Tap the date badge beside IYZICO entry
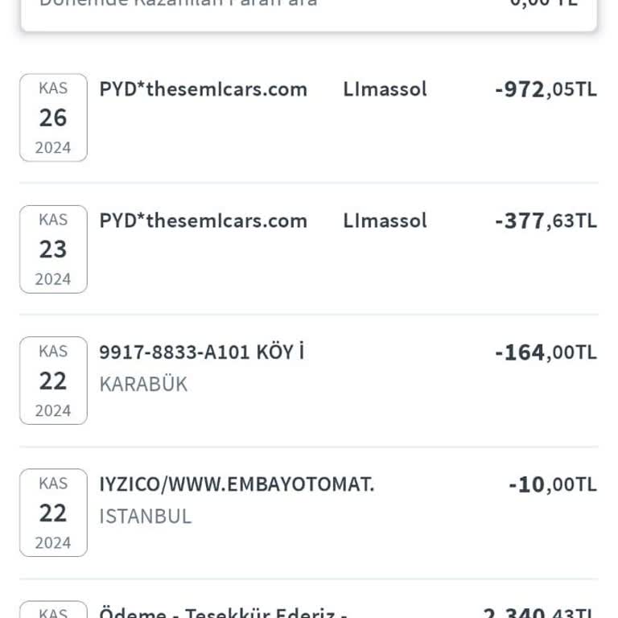Viewport: 618px width, 618px height. click(x=53, y=513)
